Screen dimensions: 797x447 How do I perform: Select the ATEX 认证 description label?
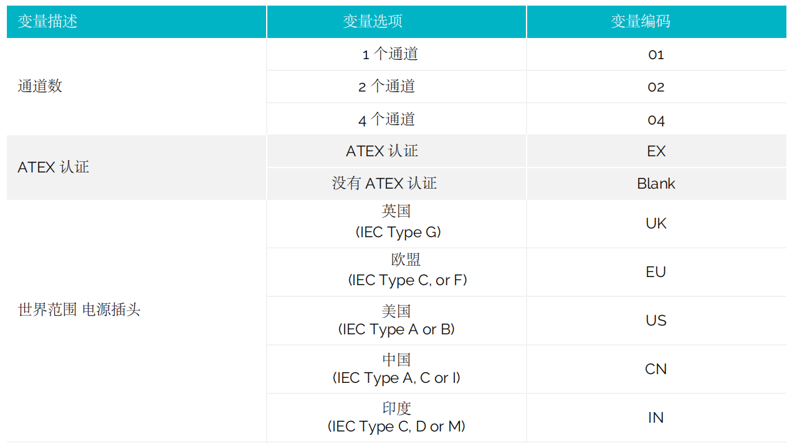point(54,167)
